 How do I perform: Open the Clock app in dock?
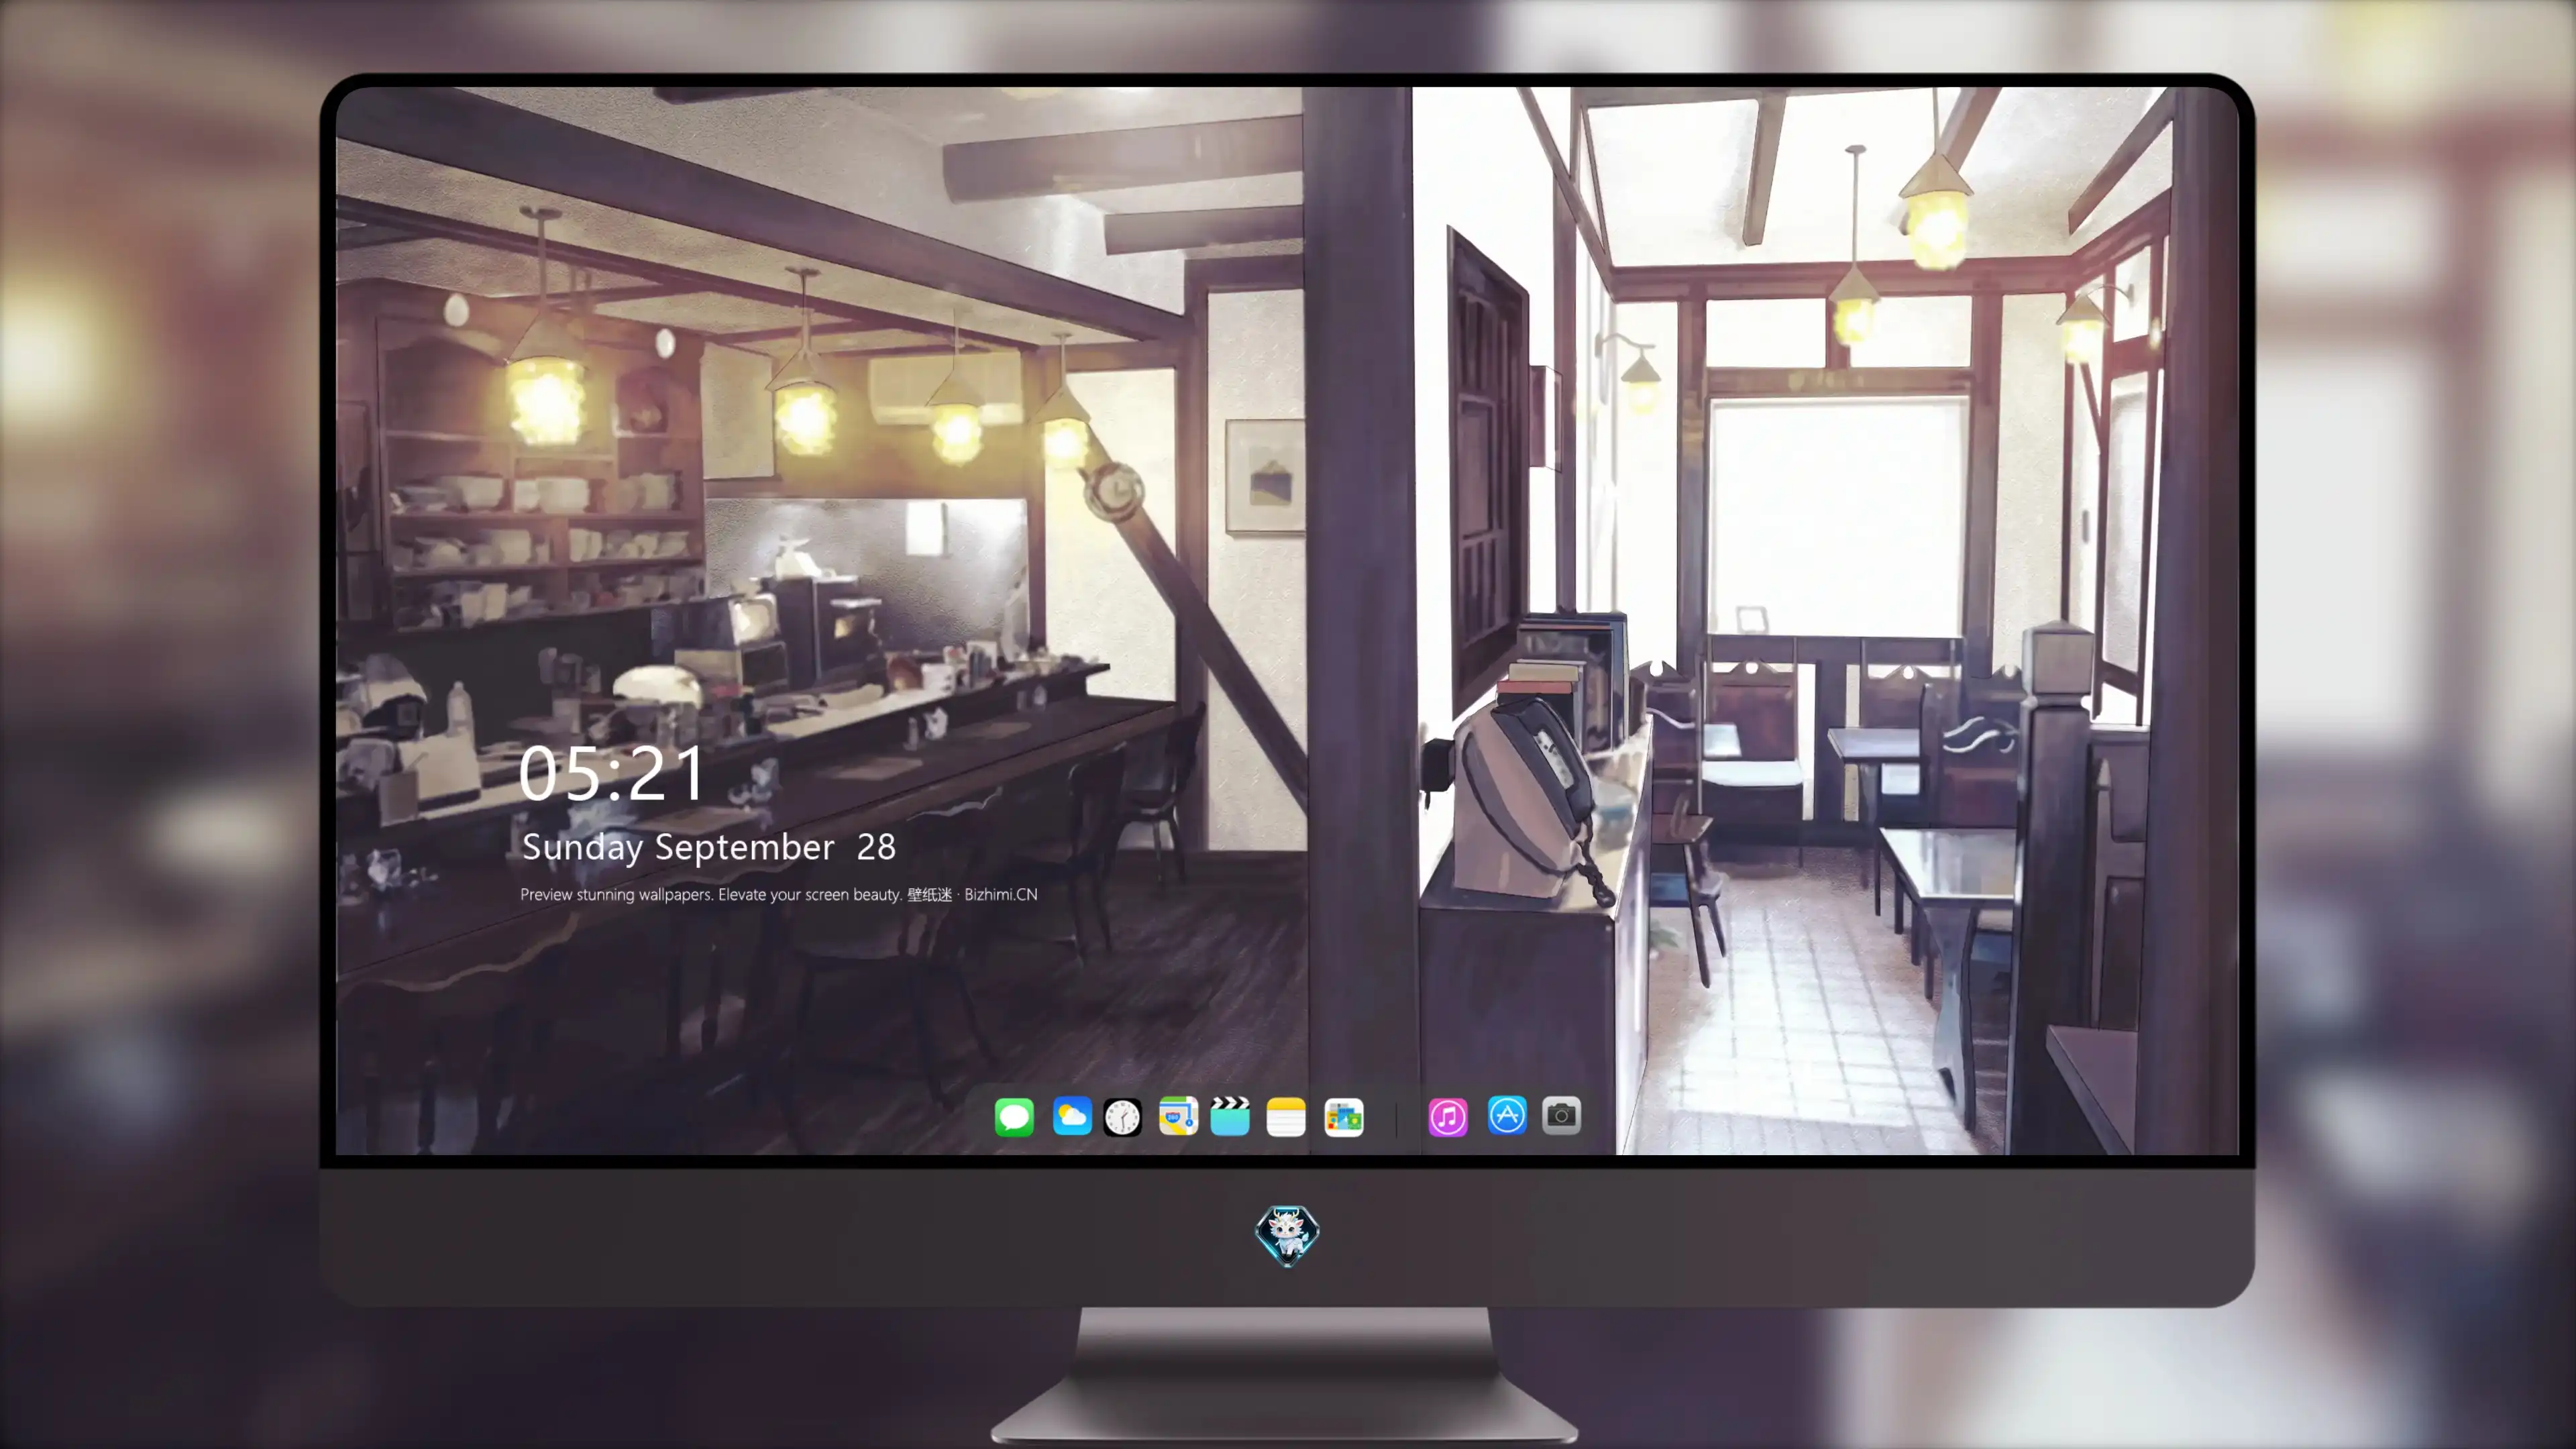[x=1122, y=1116]
